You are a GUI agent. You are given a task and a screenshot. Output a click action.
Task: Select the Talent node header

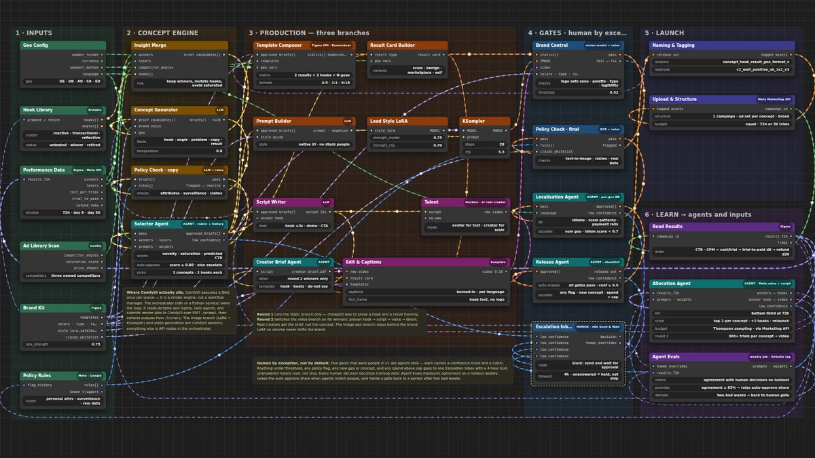465,202
